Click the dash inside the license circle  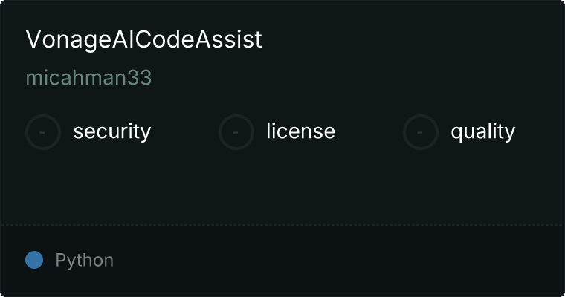point(236,132)
